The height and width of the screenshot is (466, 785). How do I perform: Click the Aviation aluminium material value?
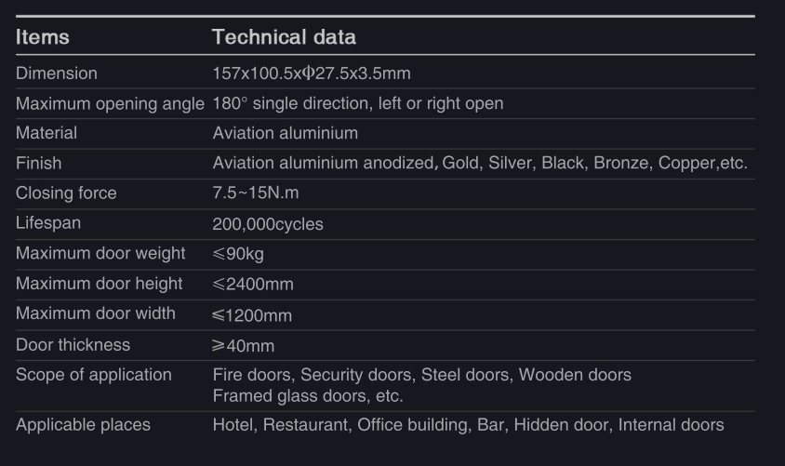[x=286, y=133]
